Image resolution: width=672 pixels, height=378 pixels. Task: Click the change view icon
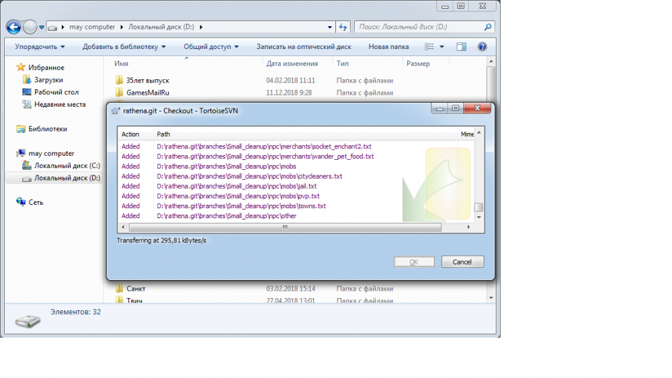pyautogui.click(x=429, y=47)
